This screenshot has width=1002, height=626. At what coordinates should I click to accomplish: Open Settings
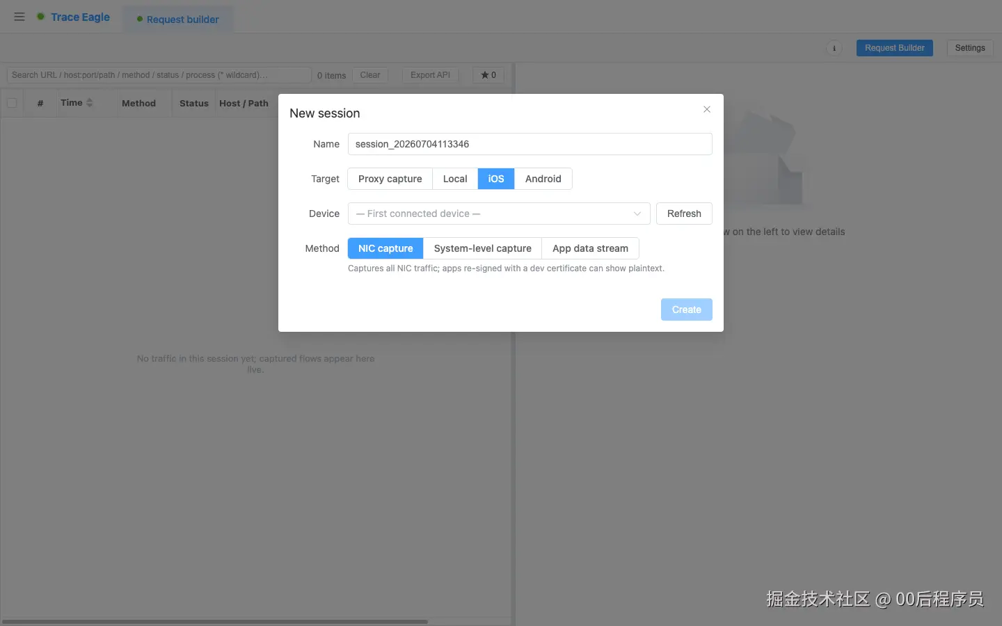pyautogui.click(x=970, y=48)
